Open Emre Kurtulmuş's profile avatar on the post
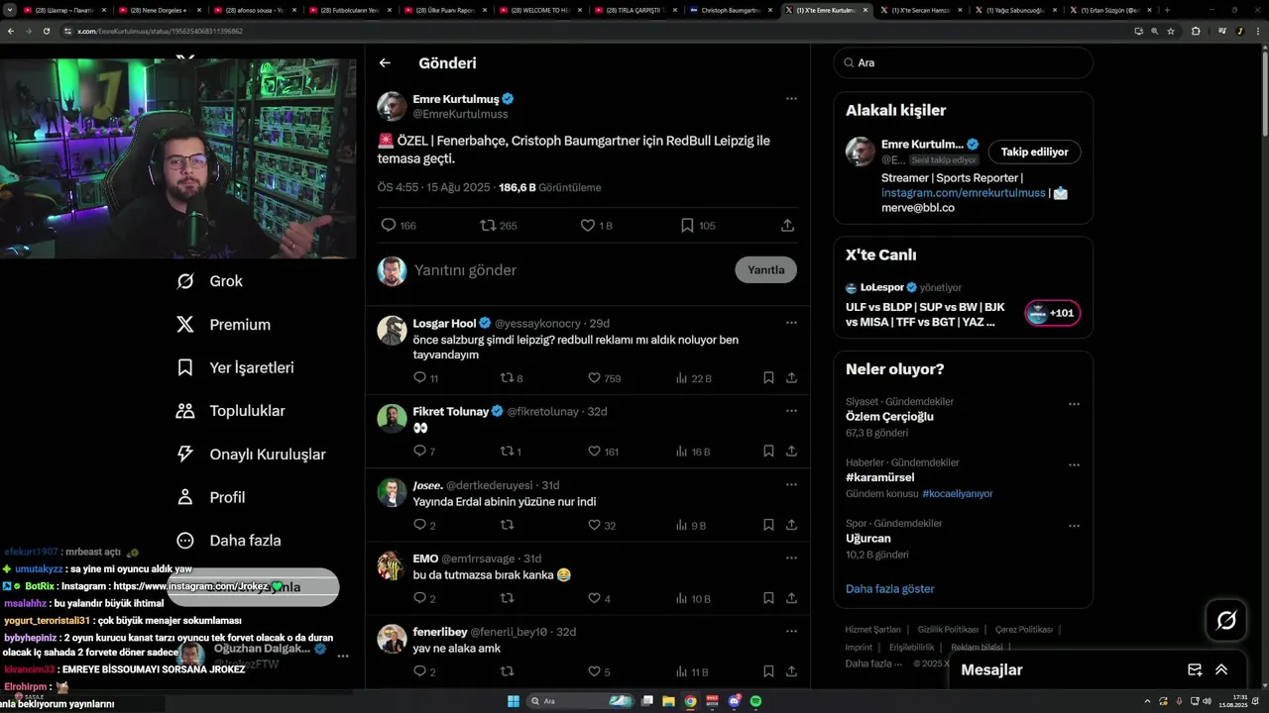The height and width of the screenshot is (713, 1269). click(392, 106)
